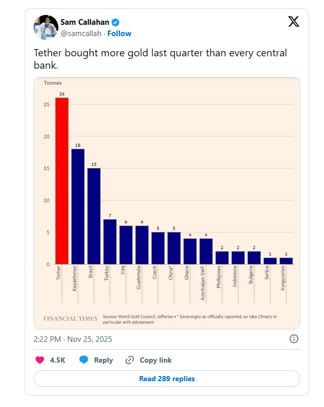Click the @samcallah handle
The width and height of the screenshot is (324, 407).
pyautogui.click(x=81, y=34)
